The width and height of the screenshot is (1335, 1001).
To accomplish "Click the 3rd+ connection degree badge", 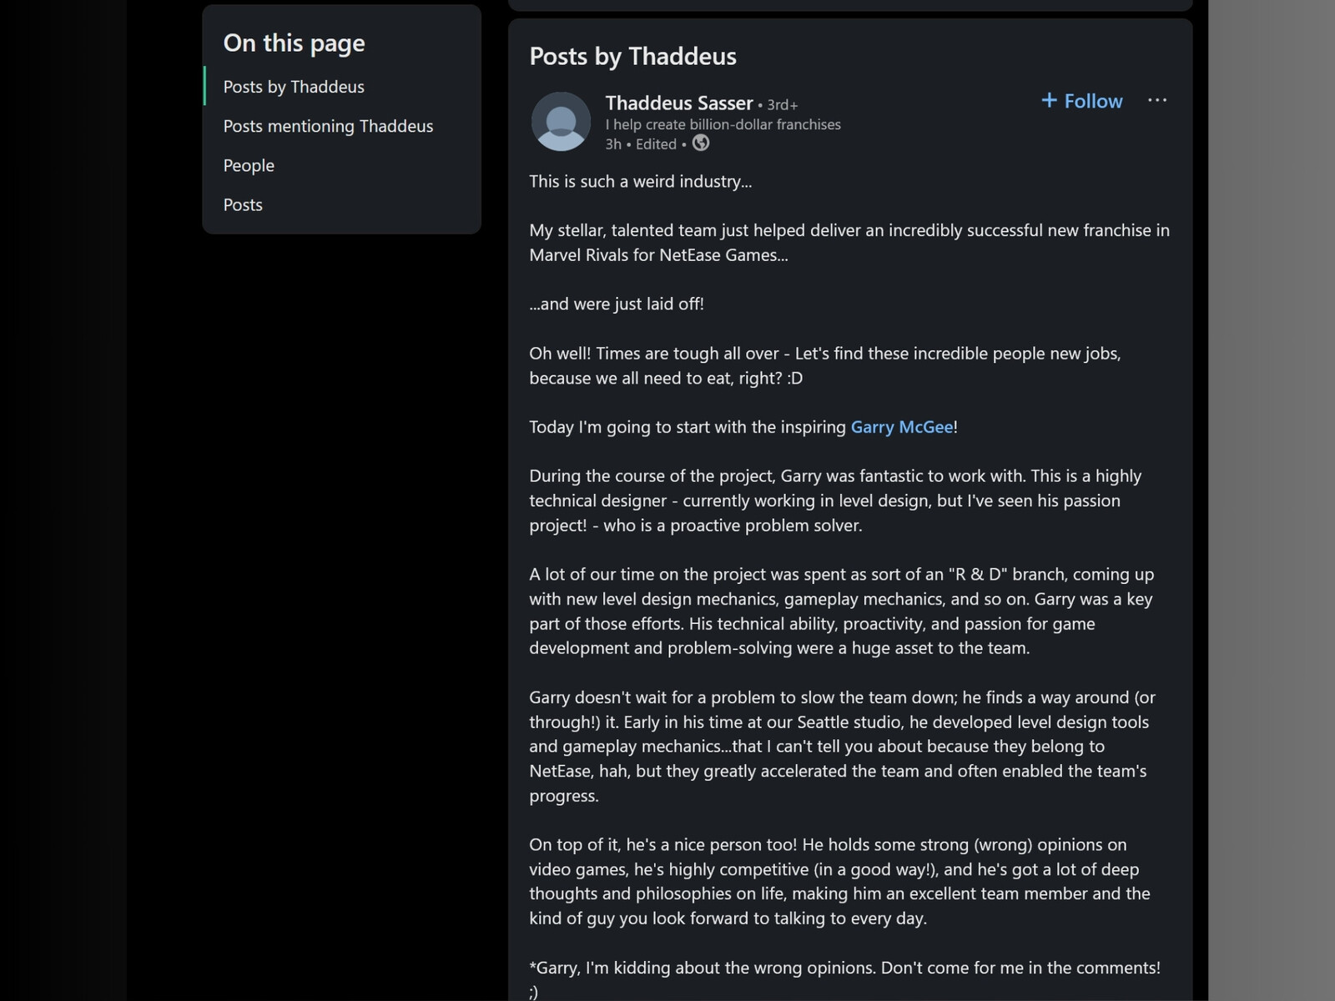I will tap(782, 105).
